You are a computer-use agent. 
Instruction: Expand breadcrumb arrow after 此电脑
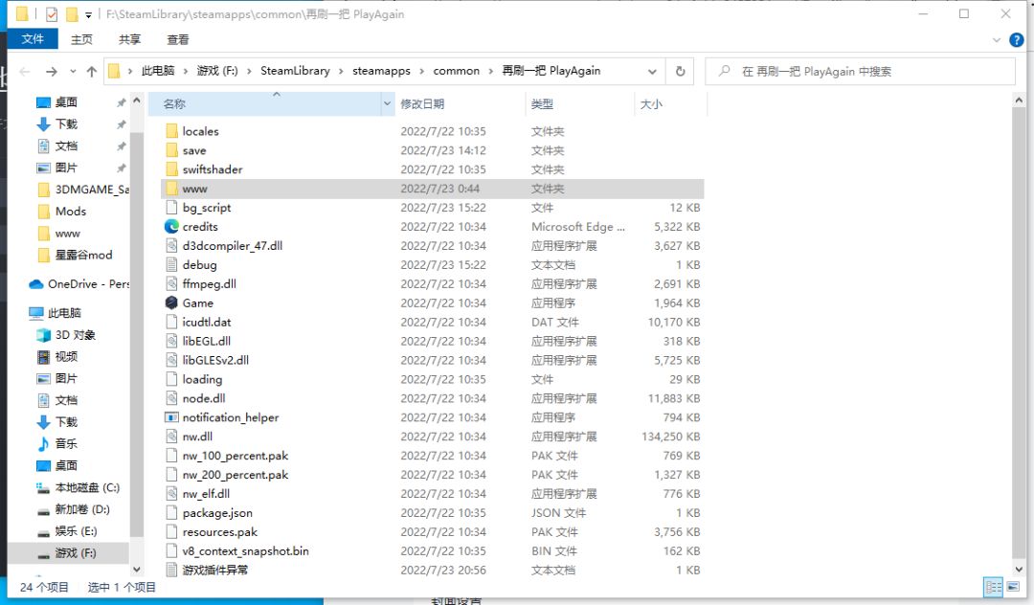(x=186, y=71)
